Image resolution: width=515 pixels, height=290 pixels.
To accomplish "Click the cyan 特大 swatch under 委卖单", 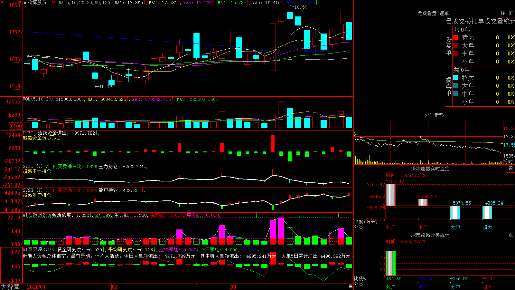I will click(456, 78).
